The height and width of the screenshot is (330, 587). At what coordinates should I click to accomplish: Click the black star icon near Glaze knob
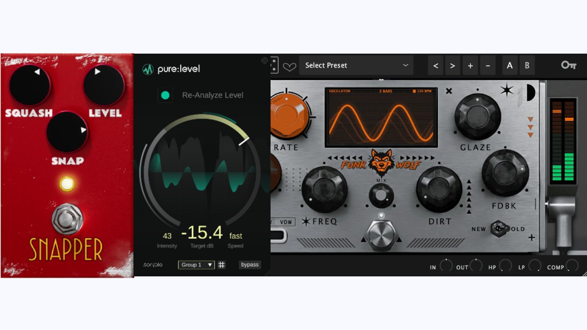[x=507, y=90]
